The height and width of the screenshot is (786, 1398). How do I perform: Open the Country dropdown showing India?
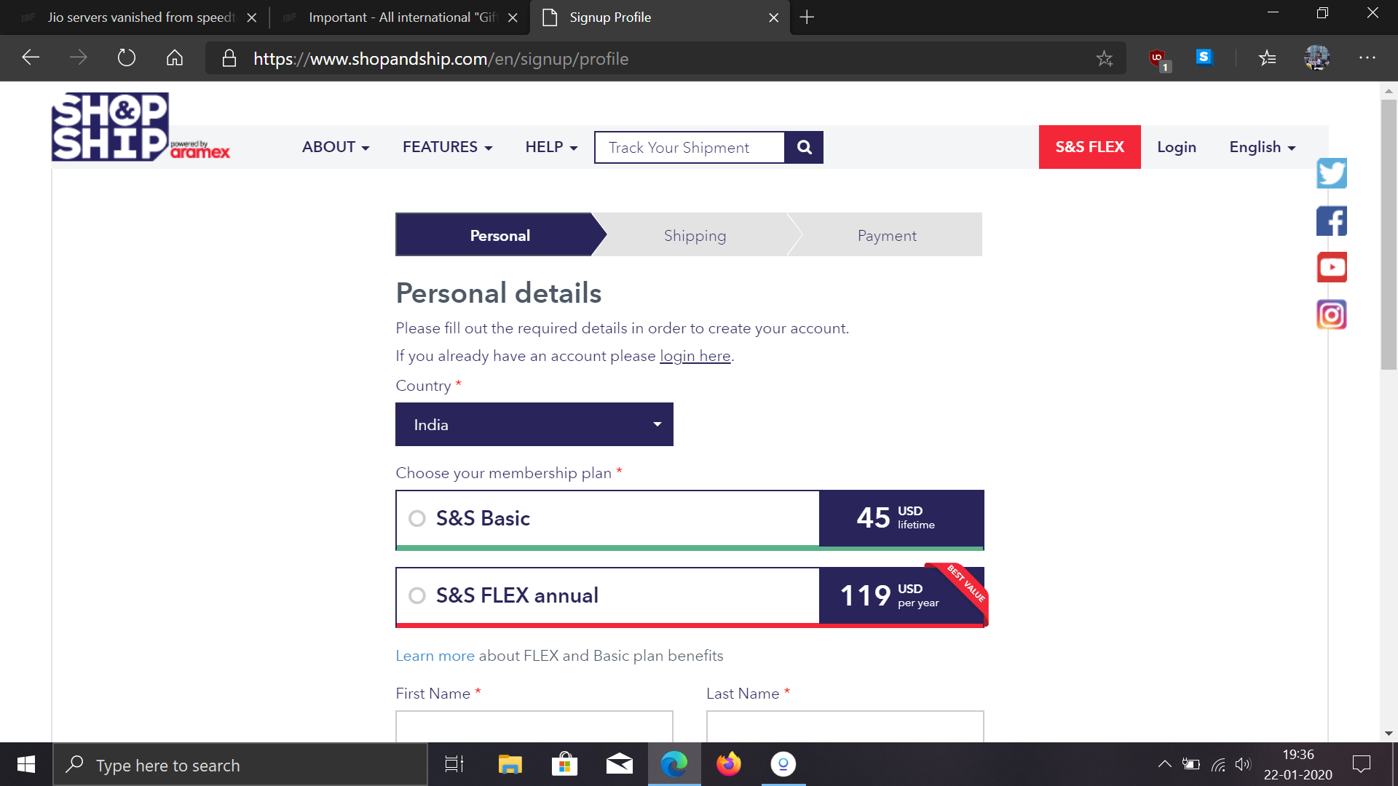(x=534, y=424)
